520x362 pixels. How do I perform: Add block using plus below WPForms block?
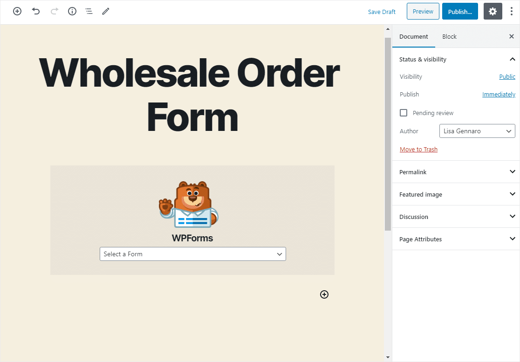coord(324,294)
